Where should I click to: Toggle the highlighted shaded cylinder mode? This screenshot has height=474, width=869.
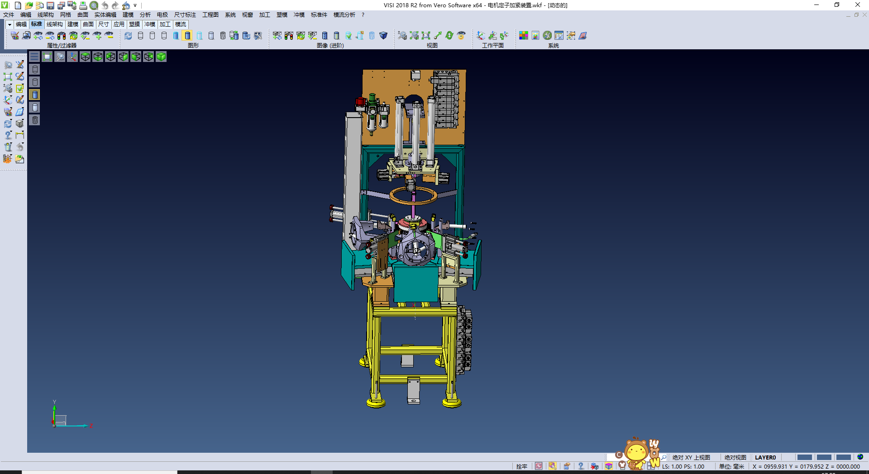tap(187, 36)
